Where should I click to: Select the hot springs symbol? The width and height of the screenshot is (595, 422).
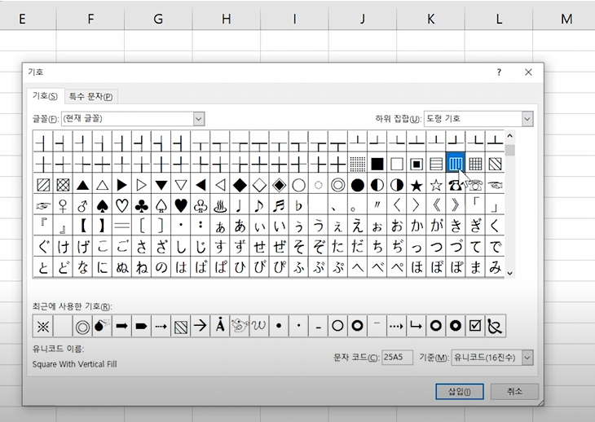tap(220, 206)
